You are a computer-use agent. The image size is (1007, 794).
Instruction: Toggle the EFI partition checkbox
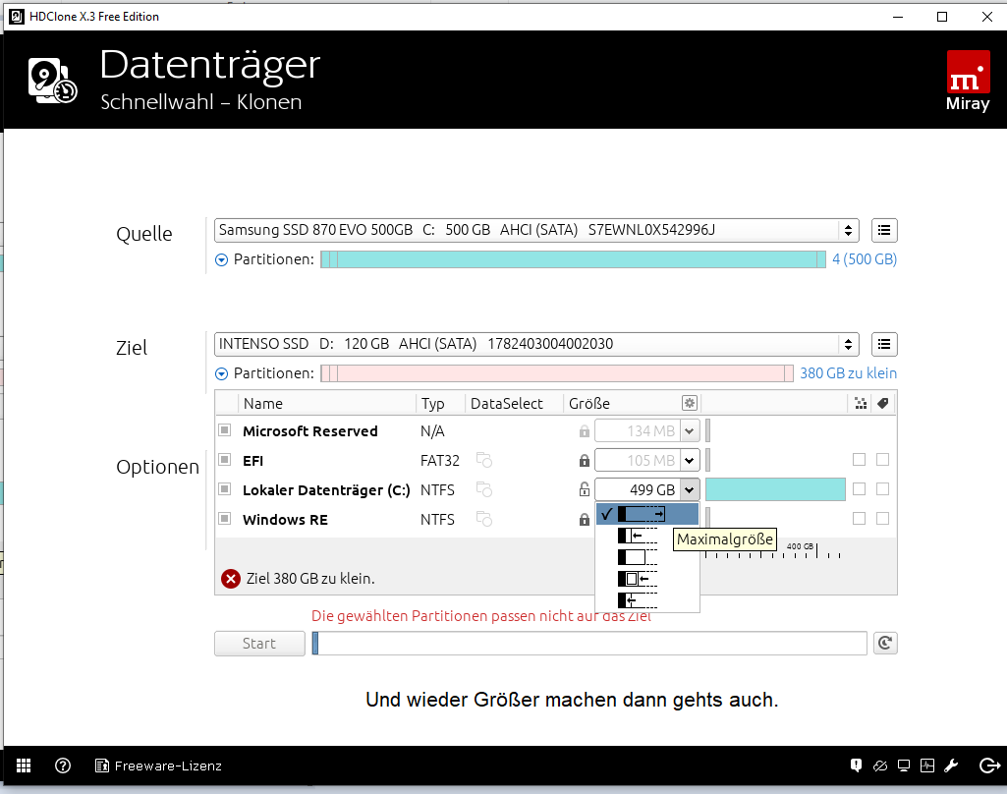click(224, 459)
